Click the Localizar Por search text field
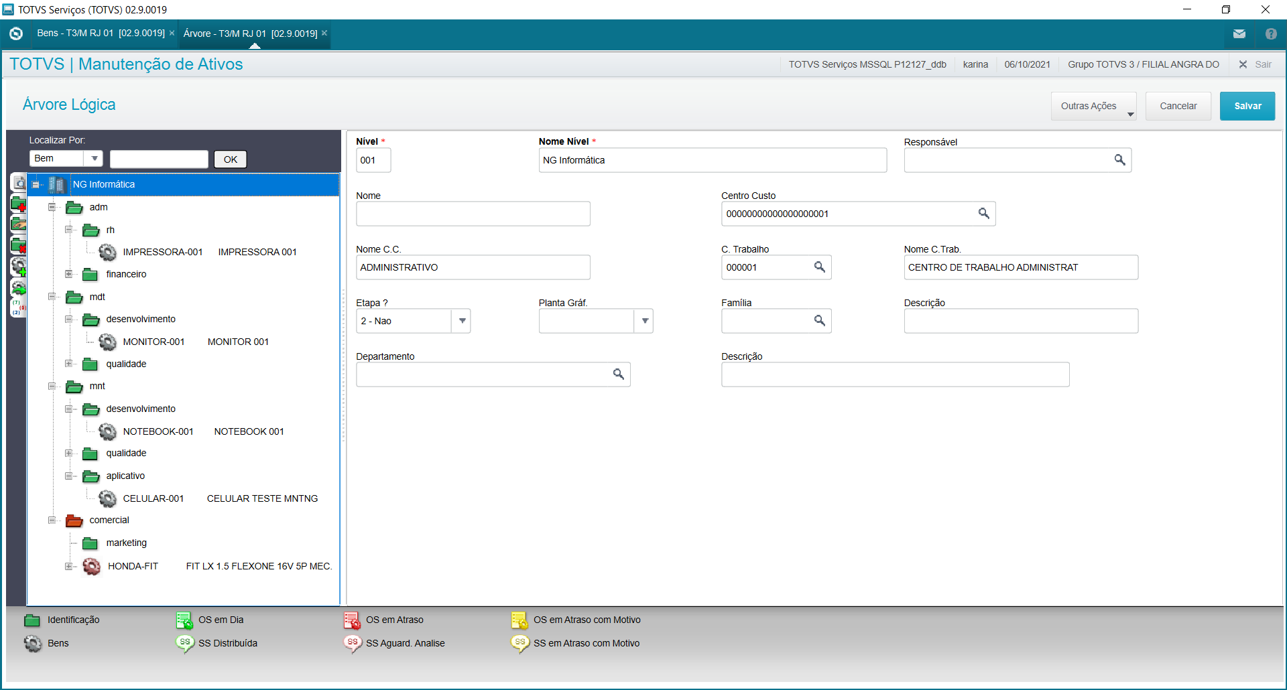The image size is (1287, 690). click(x=159, y=159)
